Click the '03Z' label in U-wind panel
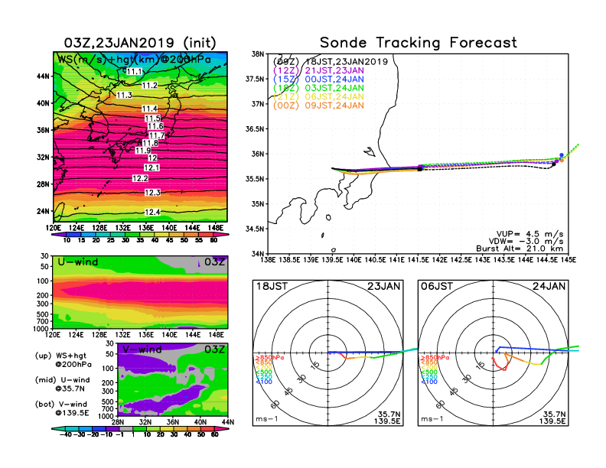Screen dimensions: 606x468 [214, 262]
